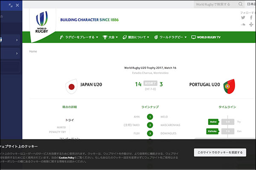
Task: Close the sidebar with X icon
Action: click(x=17, y=5)
